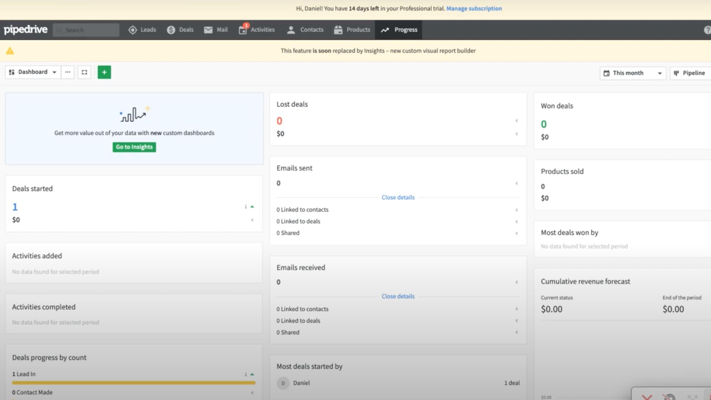This screenshot has height=400, width=711.
Task: Click the Products box icon
Action: [x=338, y=30]
